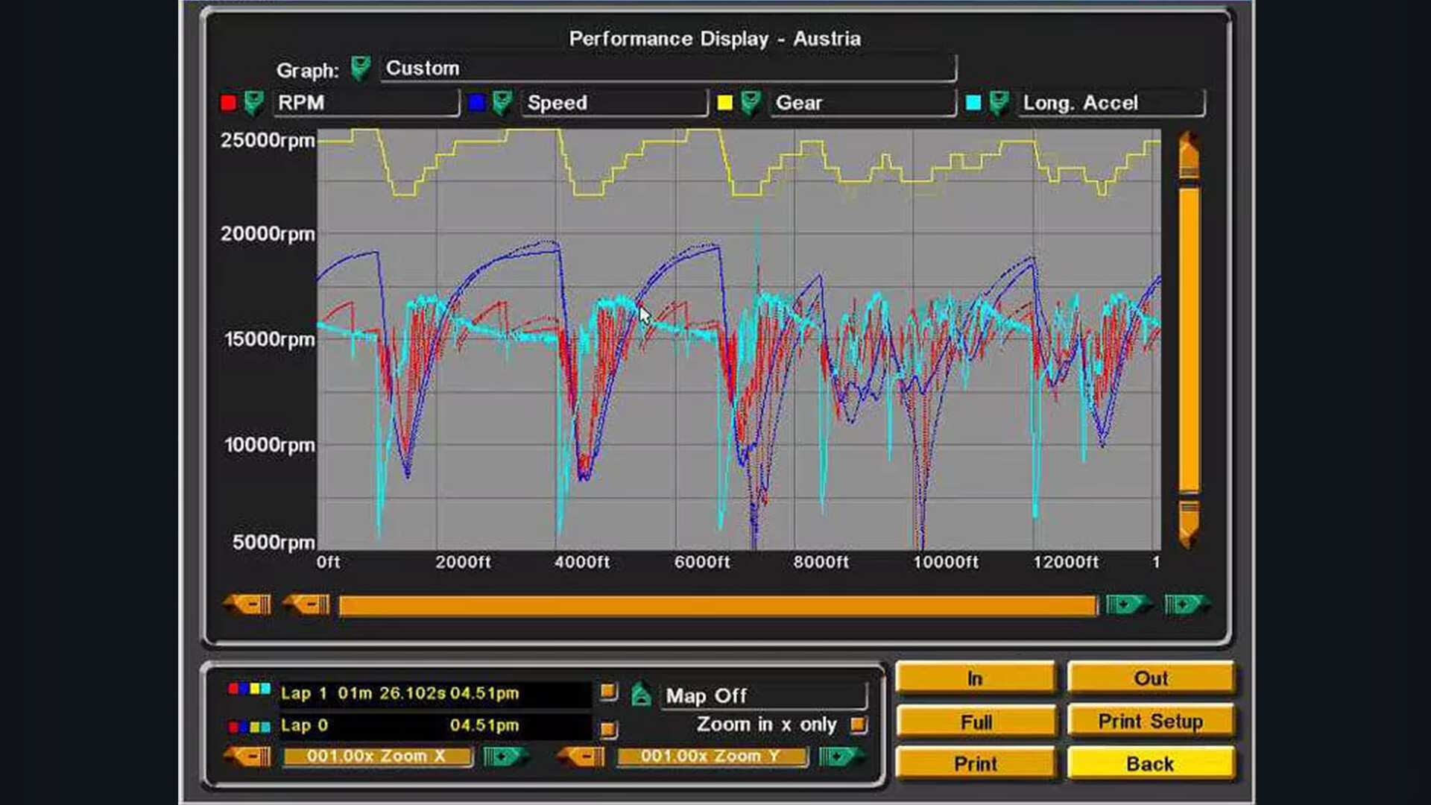This screenshot has height=805, width=1431.
Task: Click the Zoom Y minus arrow
Action: (582, 757)
